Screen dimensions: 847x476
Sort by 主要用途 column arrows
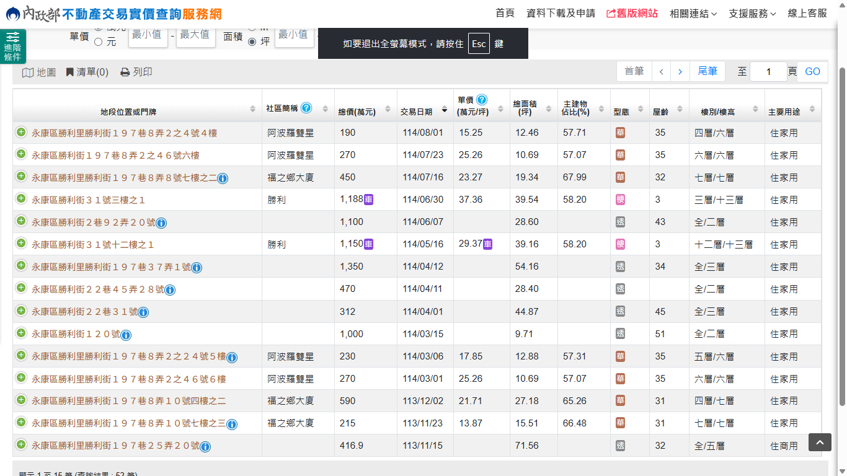812,109
